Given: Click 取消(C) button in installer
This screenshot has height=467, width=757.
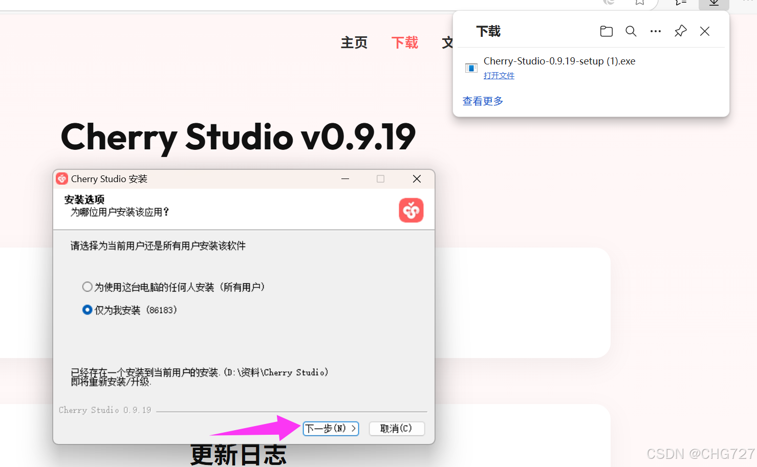Looking at the screenshot, I should tap(397, 429).
